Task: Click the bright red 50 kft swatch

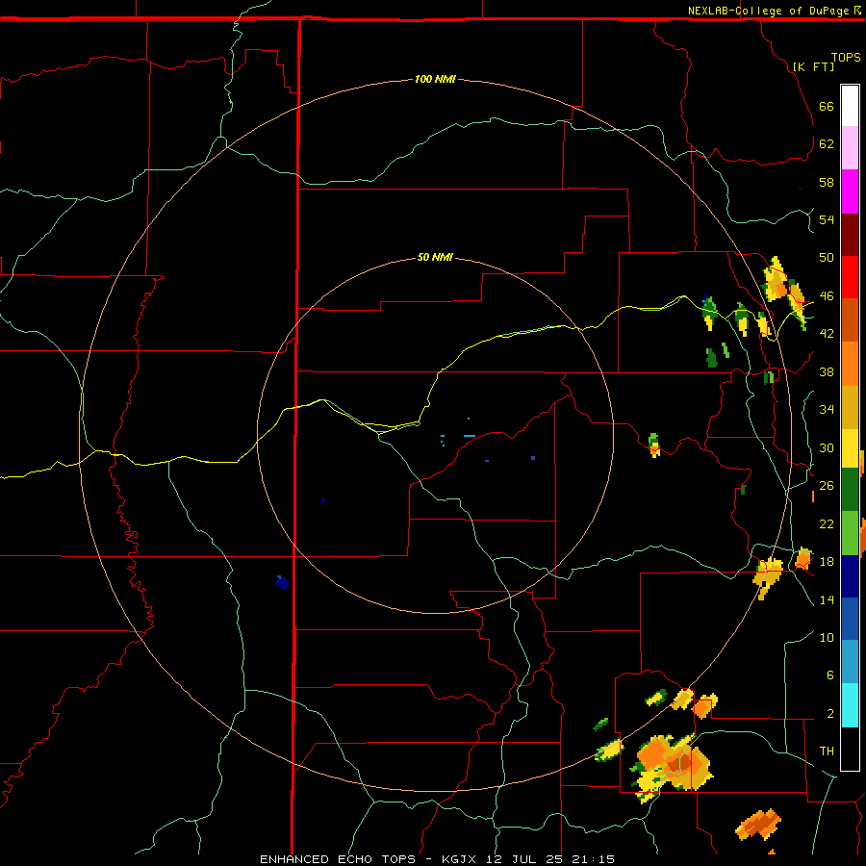Action: (850, 277)
